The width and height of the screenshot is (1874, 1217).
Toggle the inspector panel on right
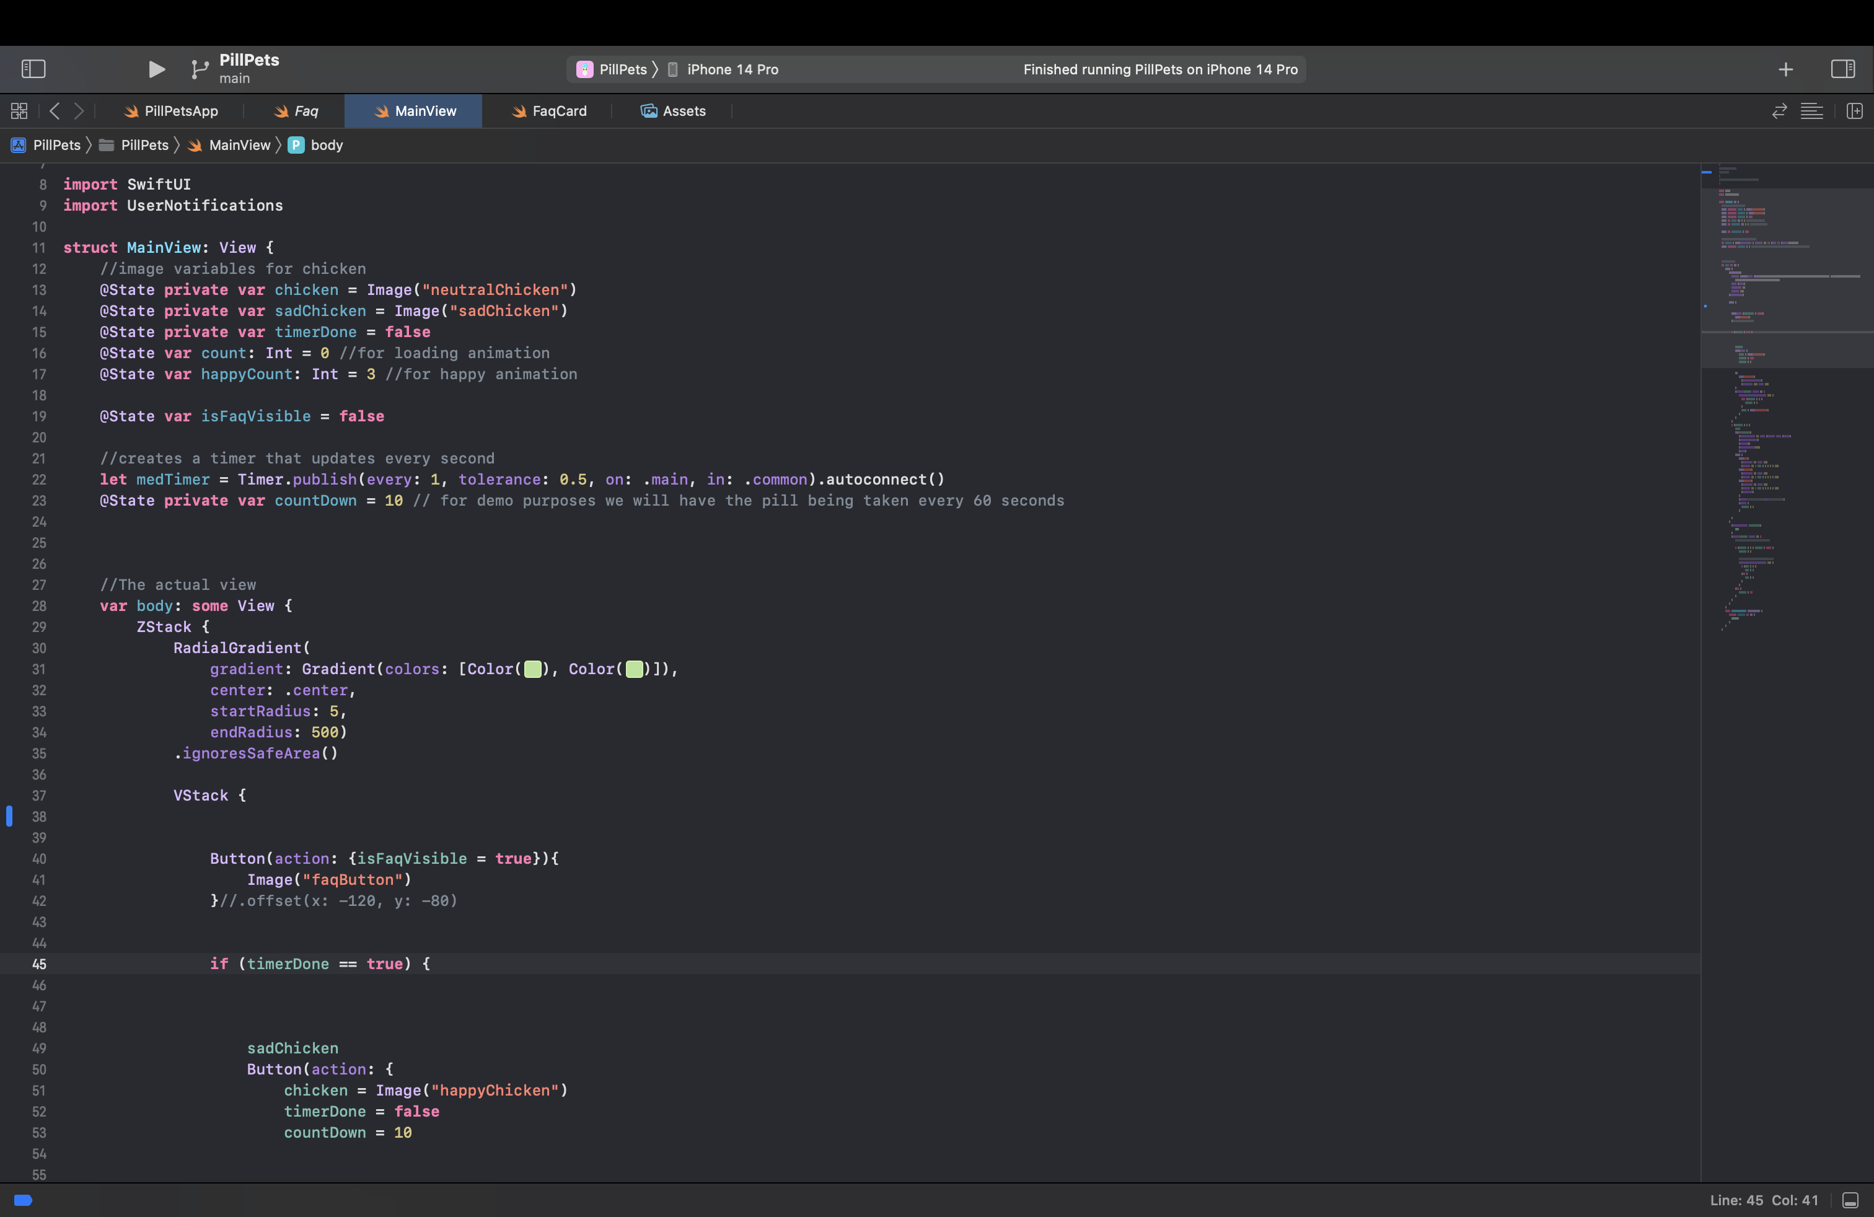pos(1842,69)
